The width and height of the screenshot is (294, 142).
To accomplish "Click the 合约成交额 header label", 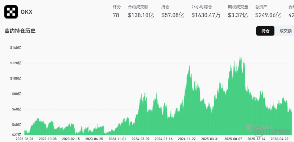I will point(138,7).
